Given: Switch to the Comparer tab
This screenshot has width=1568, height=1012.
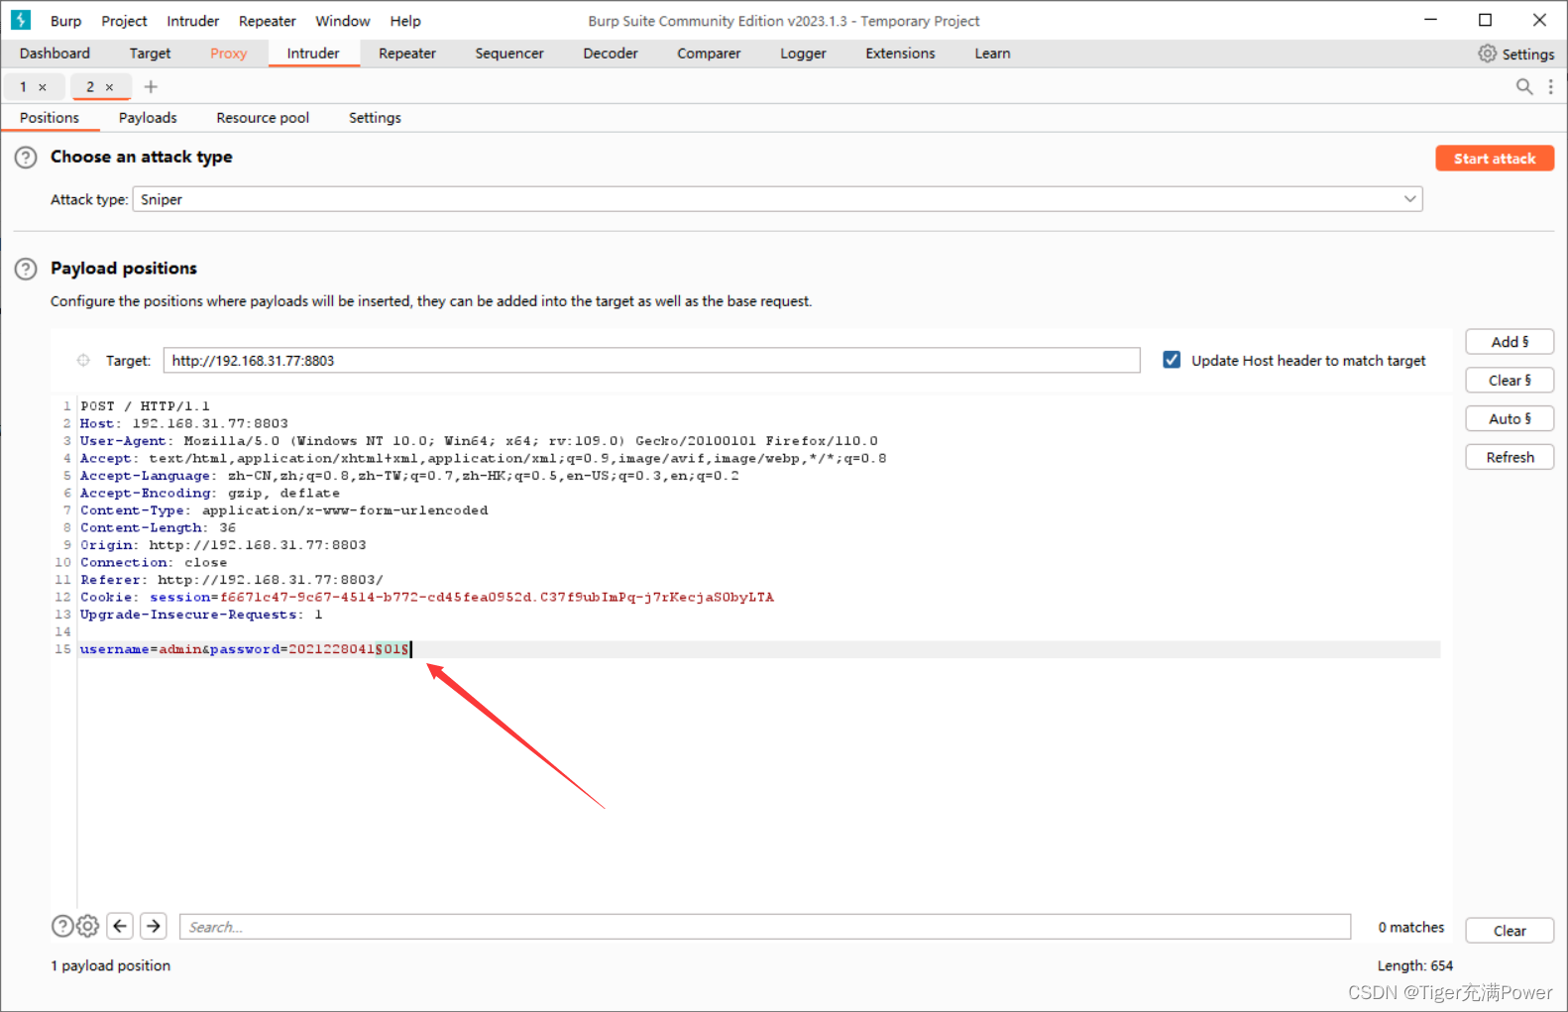Looking at the screenshot, I should pos(709,54).
